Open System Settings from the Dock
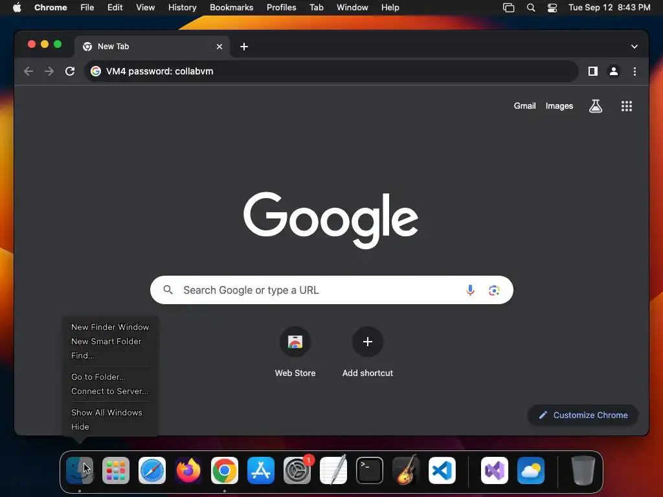Image resolution: width=663 pixels, height=497 pixels. [297, 470]
